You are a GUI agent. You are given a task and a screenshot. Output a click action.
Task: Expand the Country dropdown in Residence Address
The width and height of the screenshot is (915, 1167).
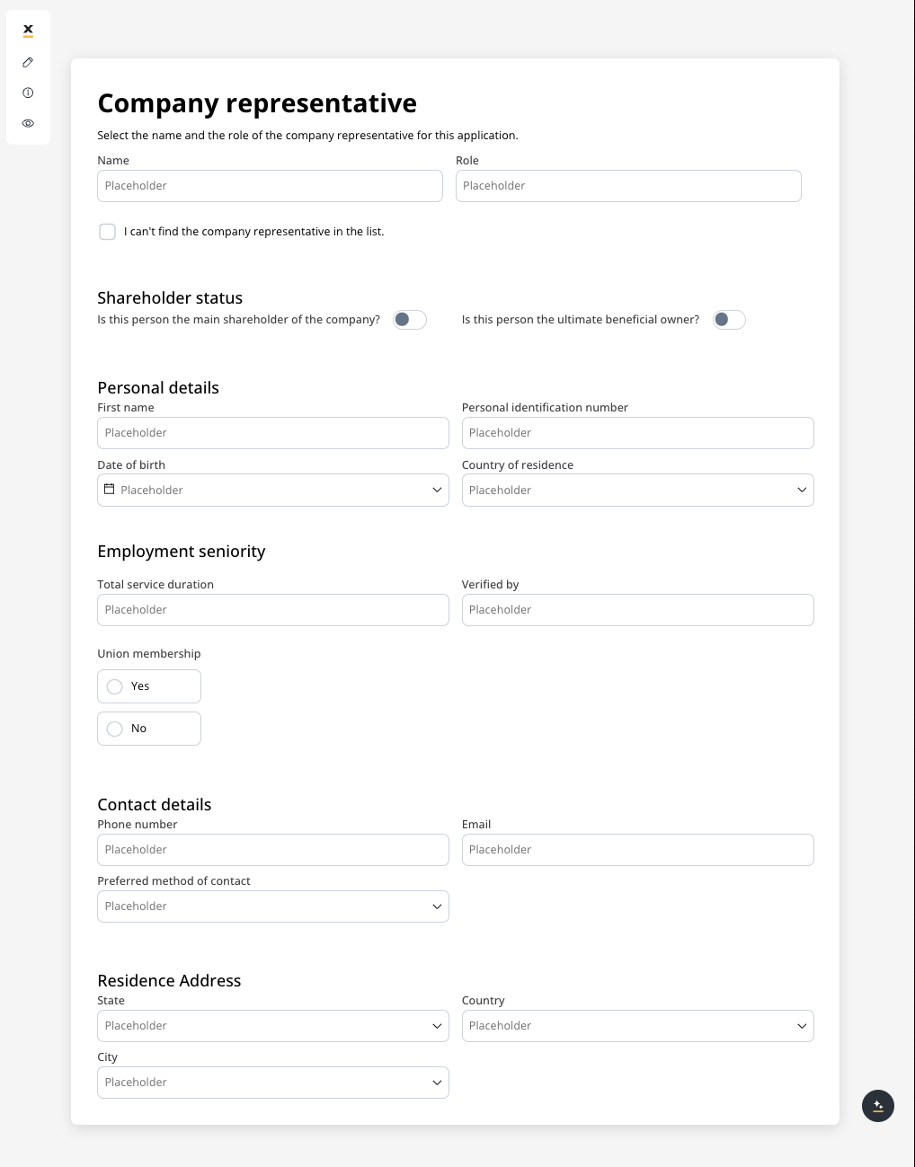click(x=638, y=1026)
